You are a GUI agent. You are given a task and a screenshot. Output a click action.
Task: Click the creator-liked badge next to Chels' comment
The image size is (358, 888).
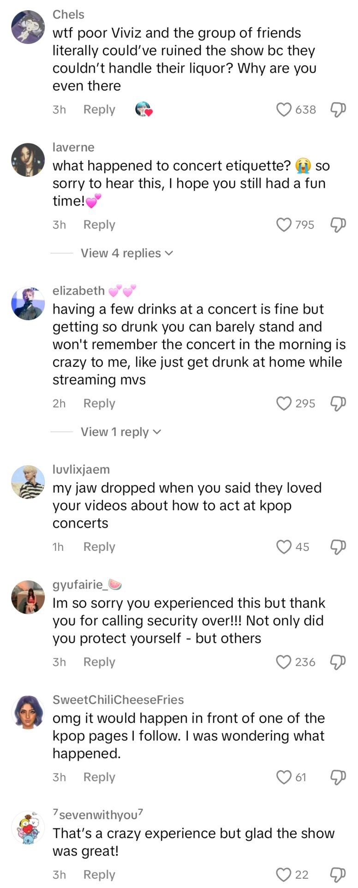coord(142,109)
